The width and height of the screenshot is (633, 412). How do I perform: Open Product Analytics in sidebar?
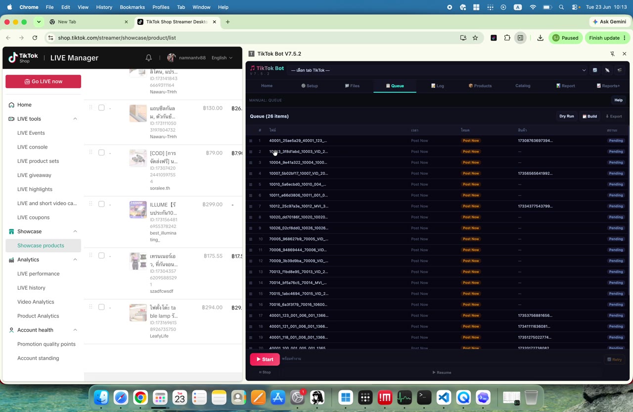click(x=38, y=316)
